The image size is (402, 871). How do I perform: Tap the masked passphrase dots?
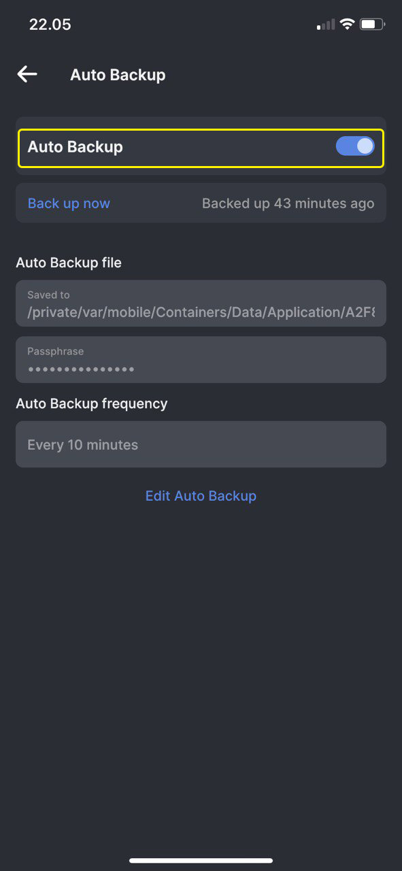pos(81,369)
